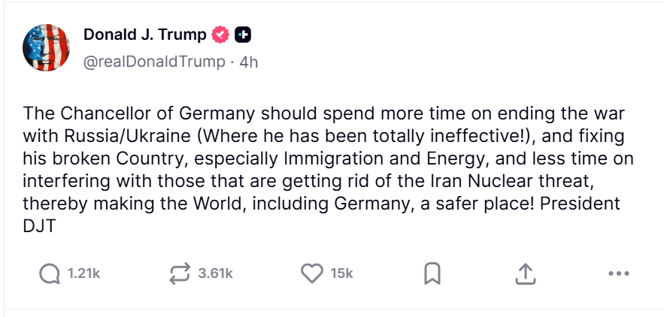Viewport: 664px width, 317px height.
Task: Click the 4h timestamp
Action: coord(248,62)
